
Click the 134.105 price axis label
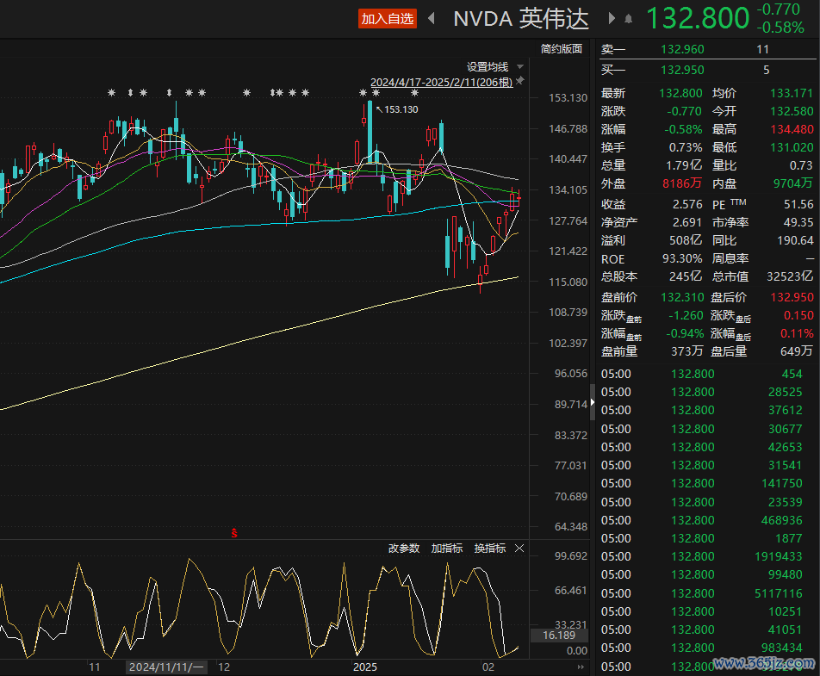(568, 189)
